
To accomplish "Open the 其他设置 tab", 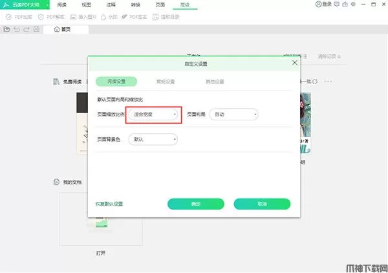I will click(214, 82).
